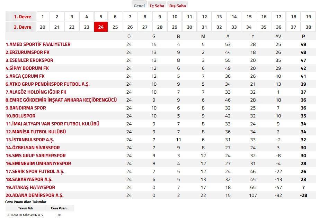Open Boluspor team page
Image resolution: width=328 pixels, height=218 pixels.
click(20, 116)
